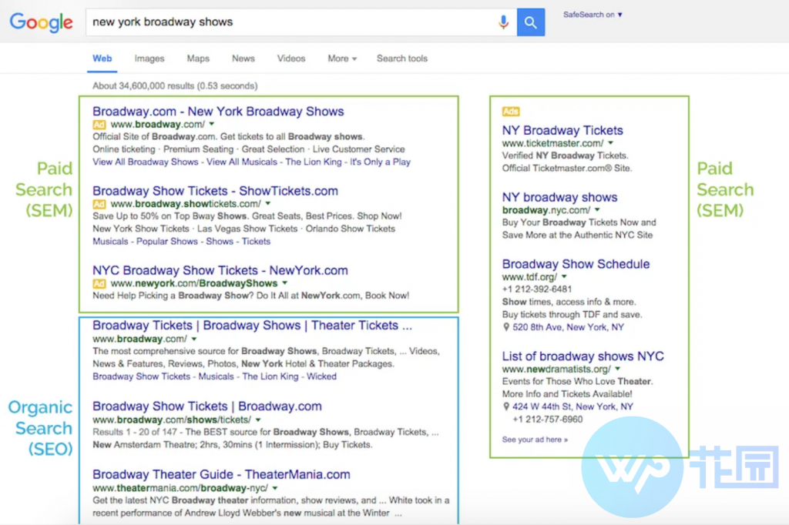Click the yellow Ads label in sidebar
This screenshot has width=789, height=525.
510,111
